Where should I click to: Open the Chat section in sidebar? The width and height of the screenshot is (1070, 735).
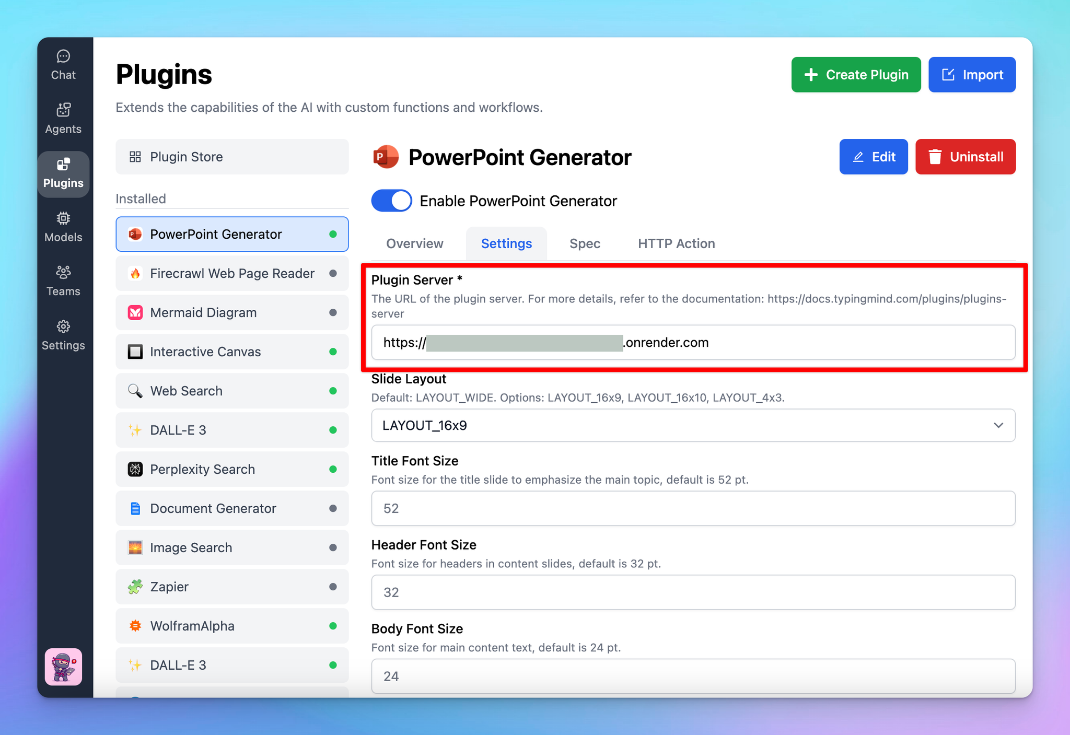click(63, 65)
